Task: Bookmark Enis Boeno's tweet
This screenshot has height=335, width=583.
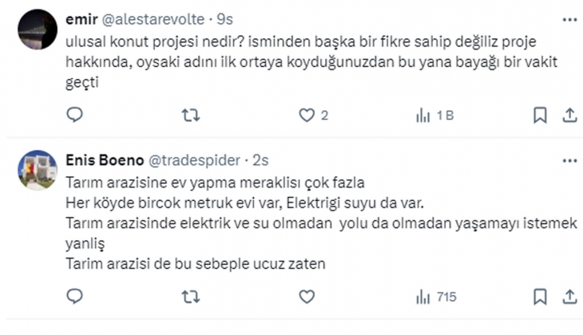Action: [x=541, y=297]
